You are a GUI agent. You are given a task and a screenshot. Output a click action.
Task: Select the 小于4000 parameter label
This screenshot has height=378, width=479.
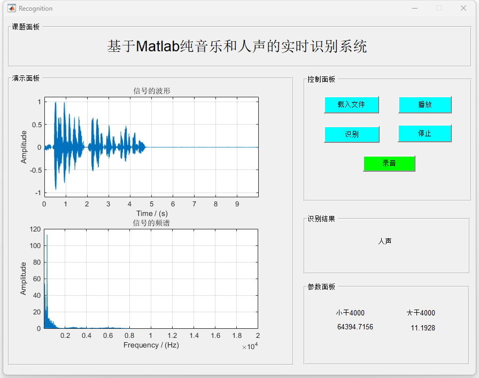350,313
